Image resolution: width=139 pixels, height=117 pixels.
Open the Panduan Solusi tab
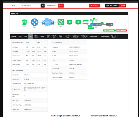point(114,36)
